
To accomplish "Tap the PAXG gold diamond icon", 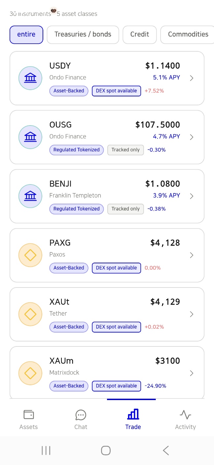I will click(30, 255).
